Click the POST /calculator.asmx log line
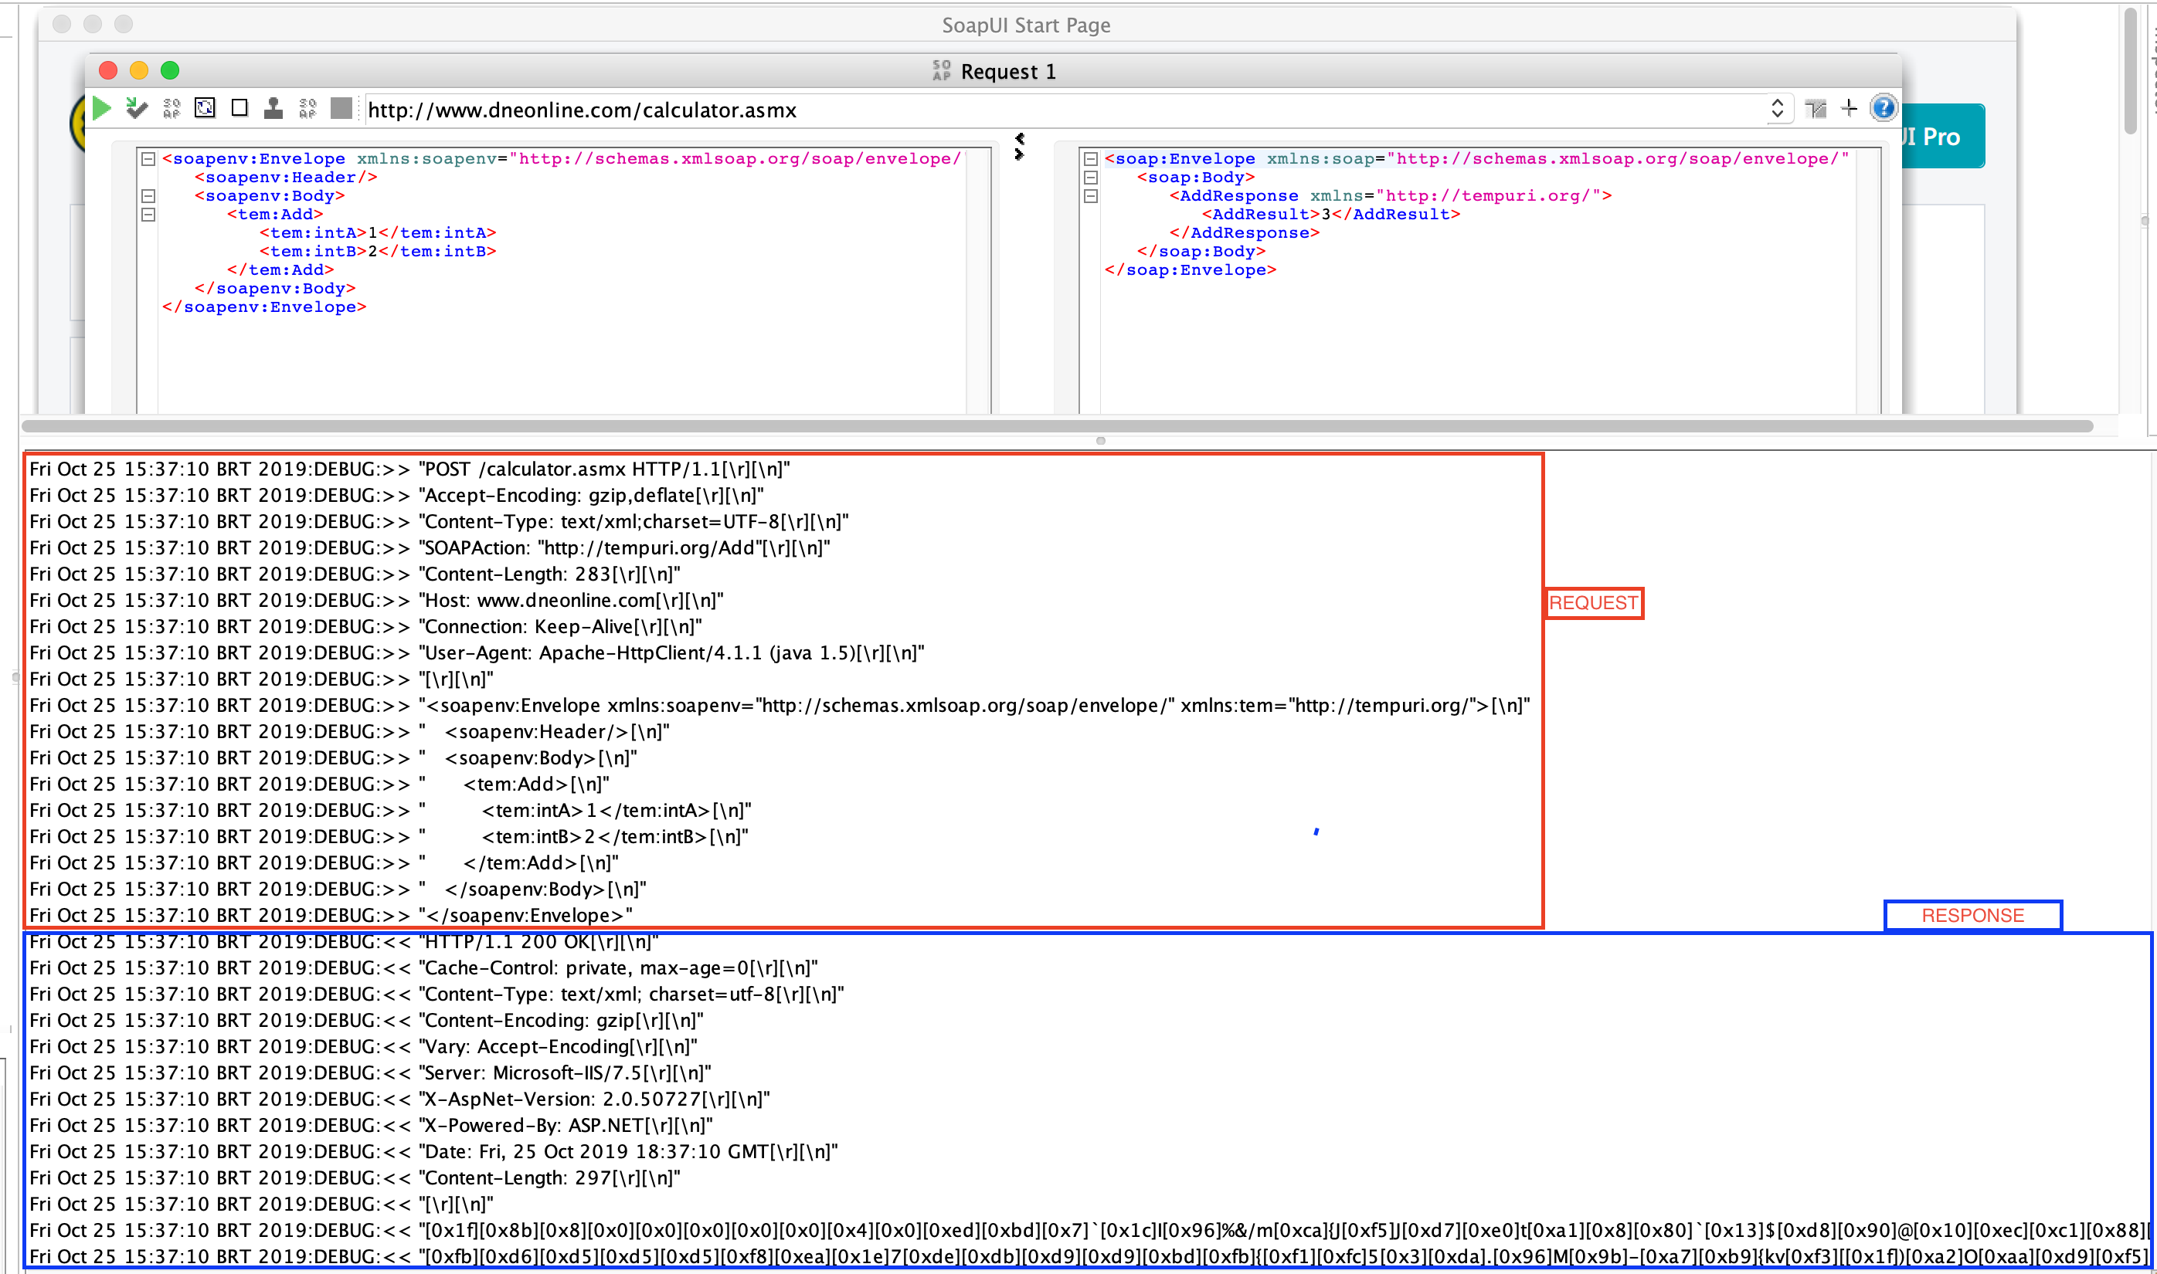The image size is (2157, 1274). point(409,469)
